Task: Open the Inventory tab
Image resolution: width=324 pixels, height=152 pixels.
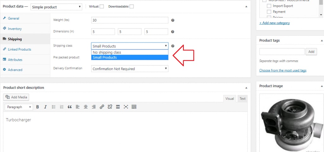Action: point(25,29)
